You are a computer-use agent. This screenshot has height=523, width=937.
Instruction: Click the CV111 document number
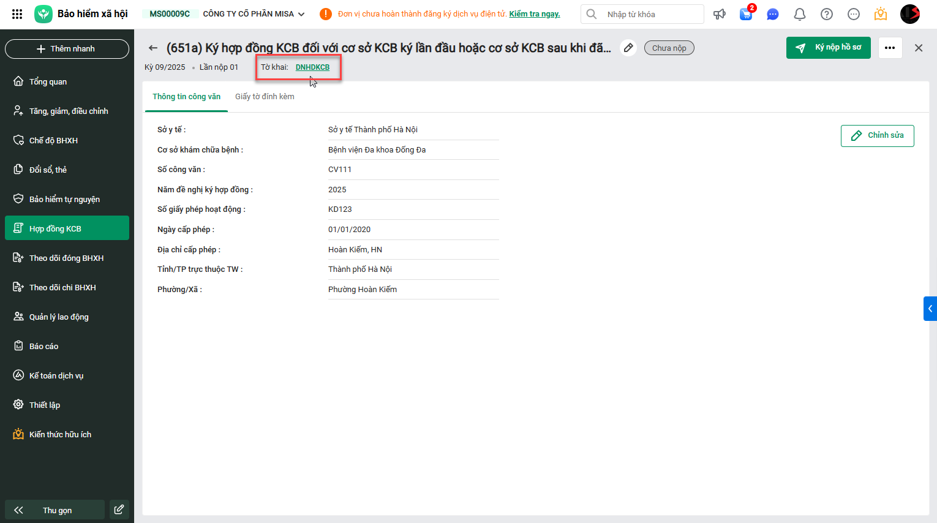click(x=340, y=170)
